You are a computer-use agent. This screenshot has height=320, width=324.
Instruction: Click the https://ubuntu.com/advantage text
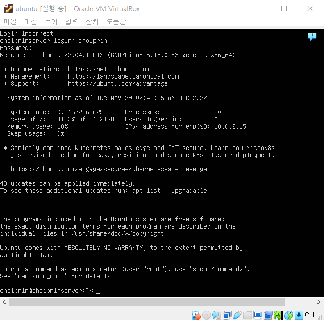point(117,83)
